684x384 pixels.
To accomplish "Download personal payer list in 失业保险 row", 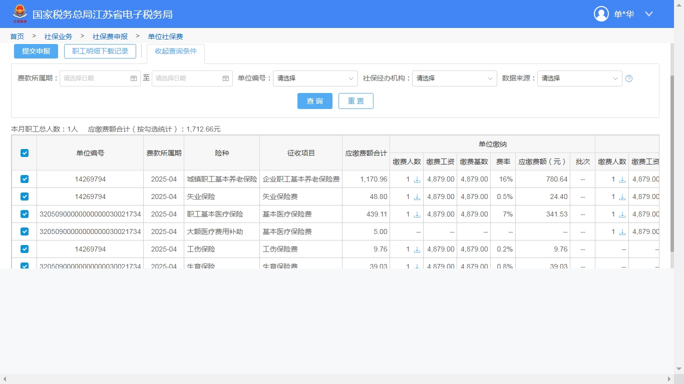I will (x=622, y=197).
